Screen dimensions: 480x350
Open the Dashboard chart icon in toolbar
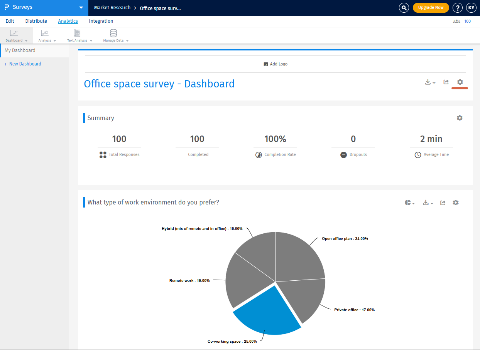pos(14,33)
